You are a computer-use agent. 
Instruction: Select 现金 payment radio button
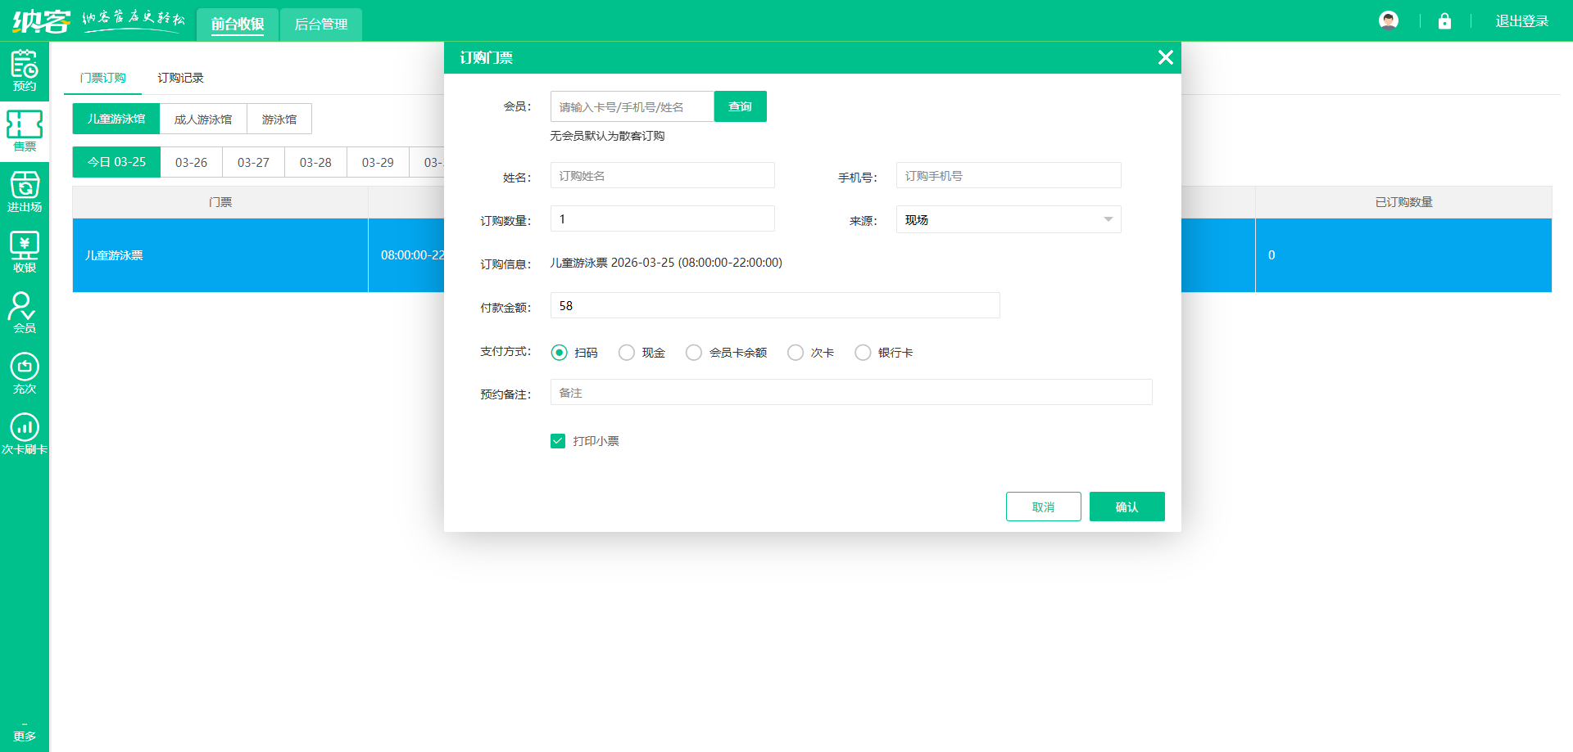[x=627, y=353]
